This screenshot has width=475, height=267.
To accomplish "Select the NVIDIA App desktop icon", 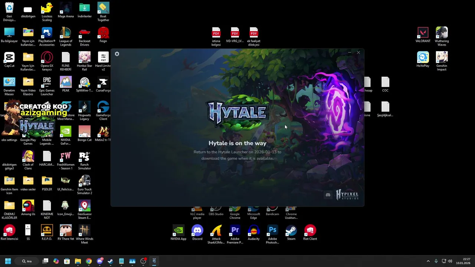I will [178, 233].
